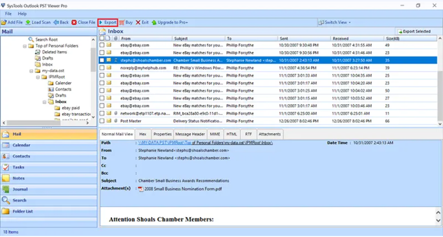Open Contacts section in navigation pane

coord(49,156)
